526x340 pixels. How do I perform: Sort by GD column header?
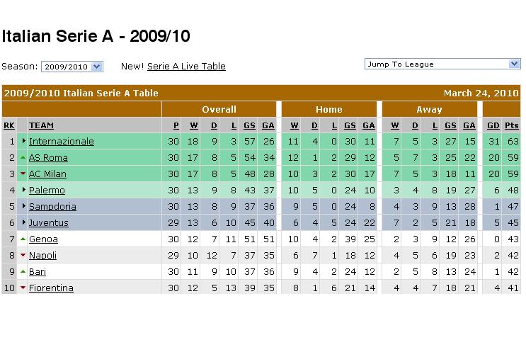[x=493, y=125]
